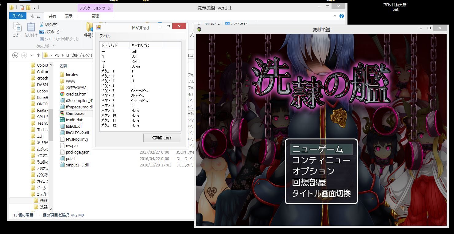Open the ファイル menu in MVJPad

click(105, 36)
